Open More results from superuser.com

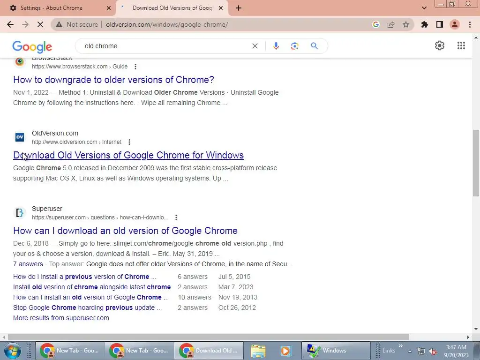point(61,318)
